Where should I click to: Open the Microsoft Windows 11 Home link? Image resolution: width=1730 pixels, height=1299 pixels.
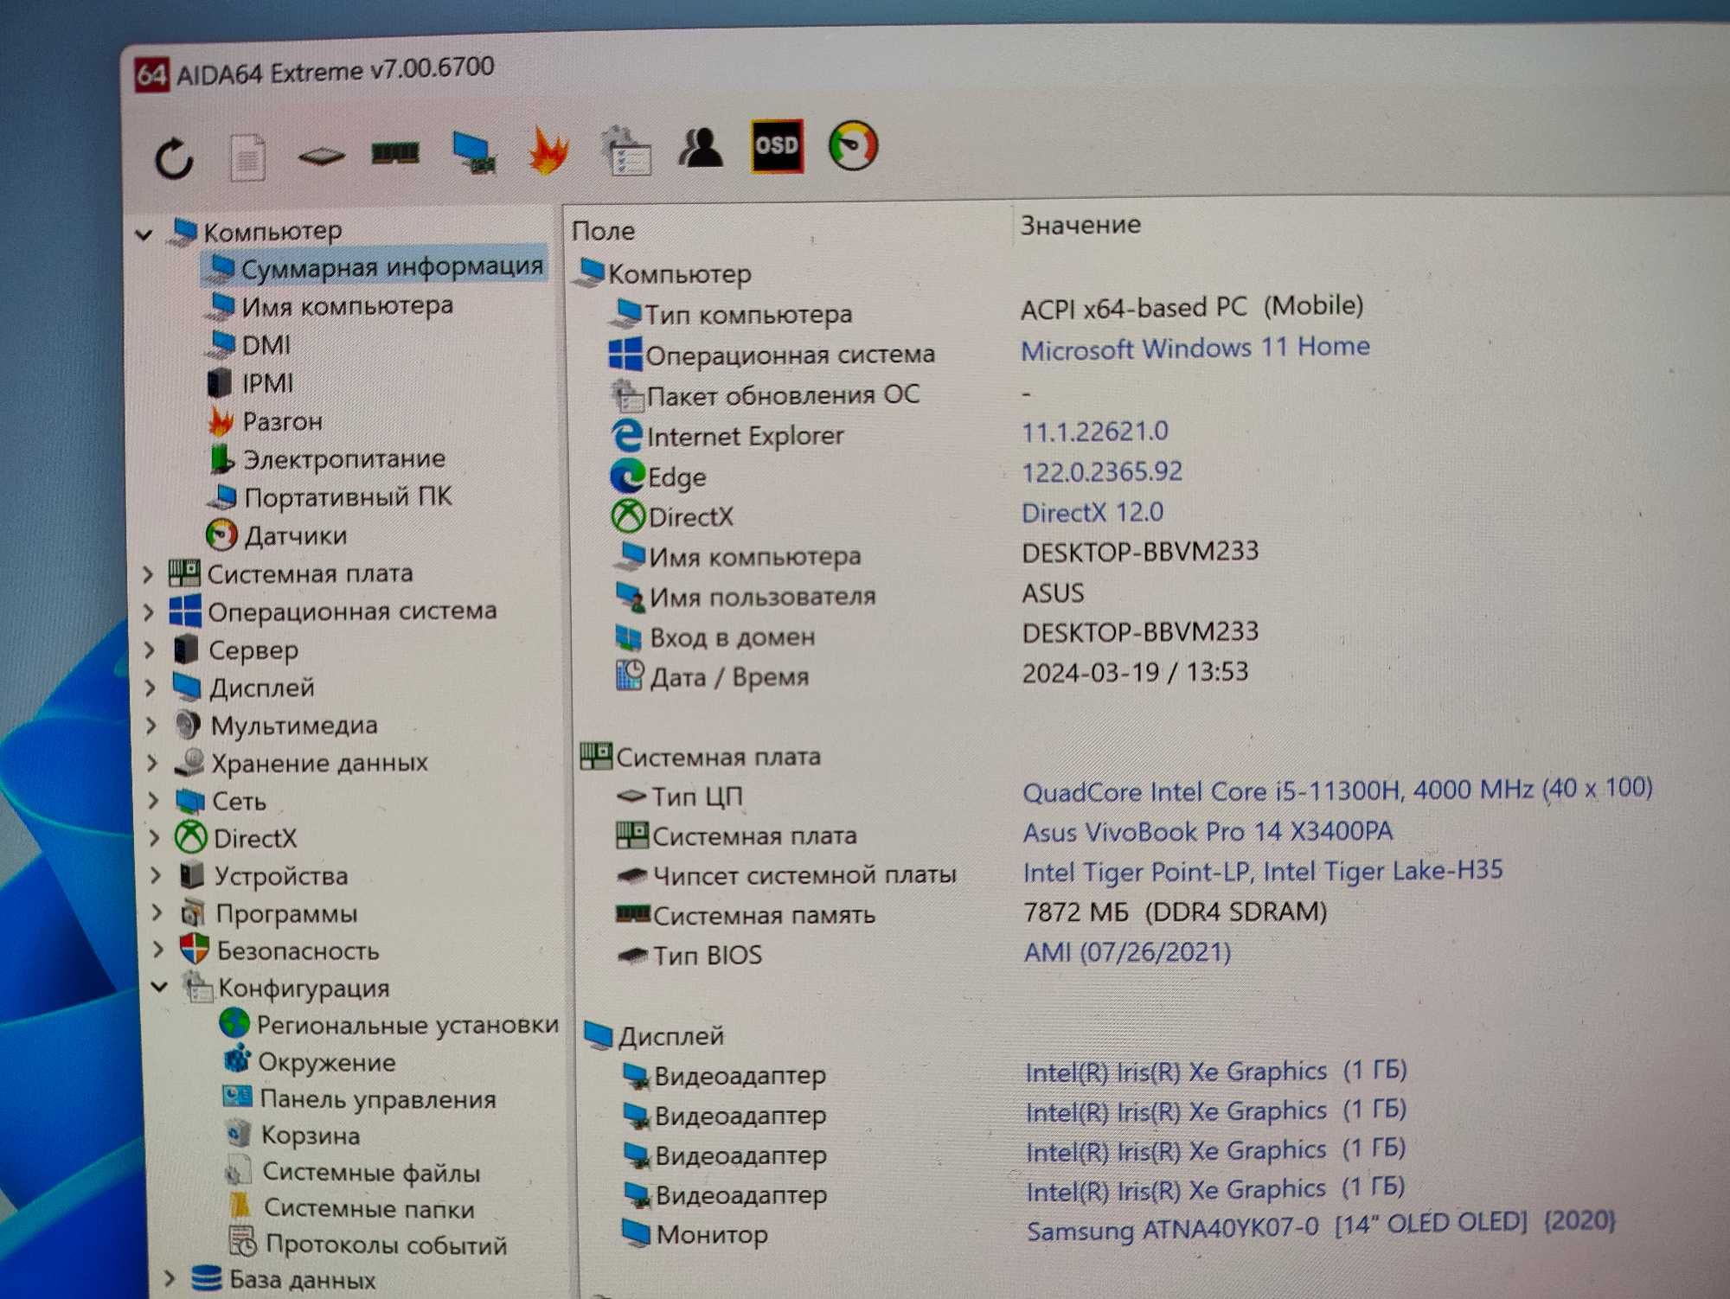(x=1195, y=348)
